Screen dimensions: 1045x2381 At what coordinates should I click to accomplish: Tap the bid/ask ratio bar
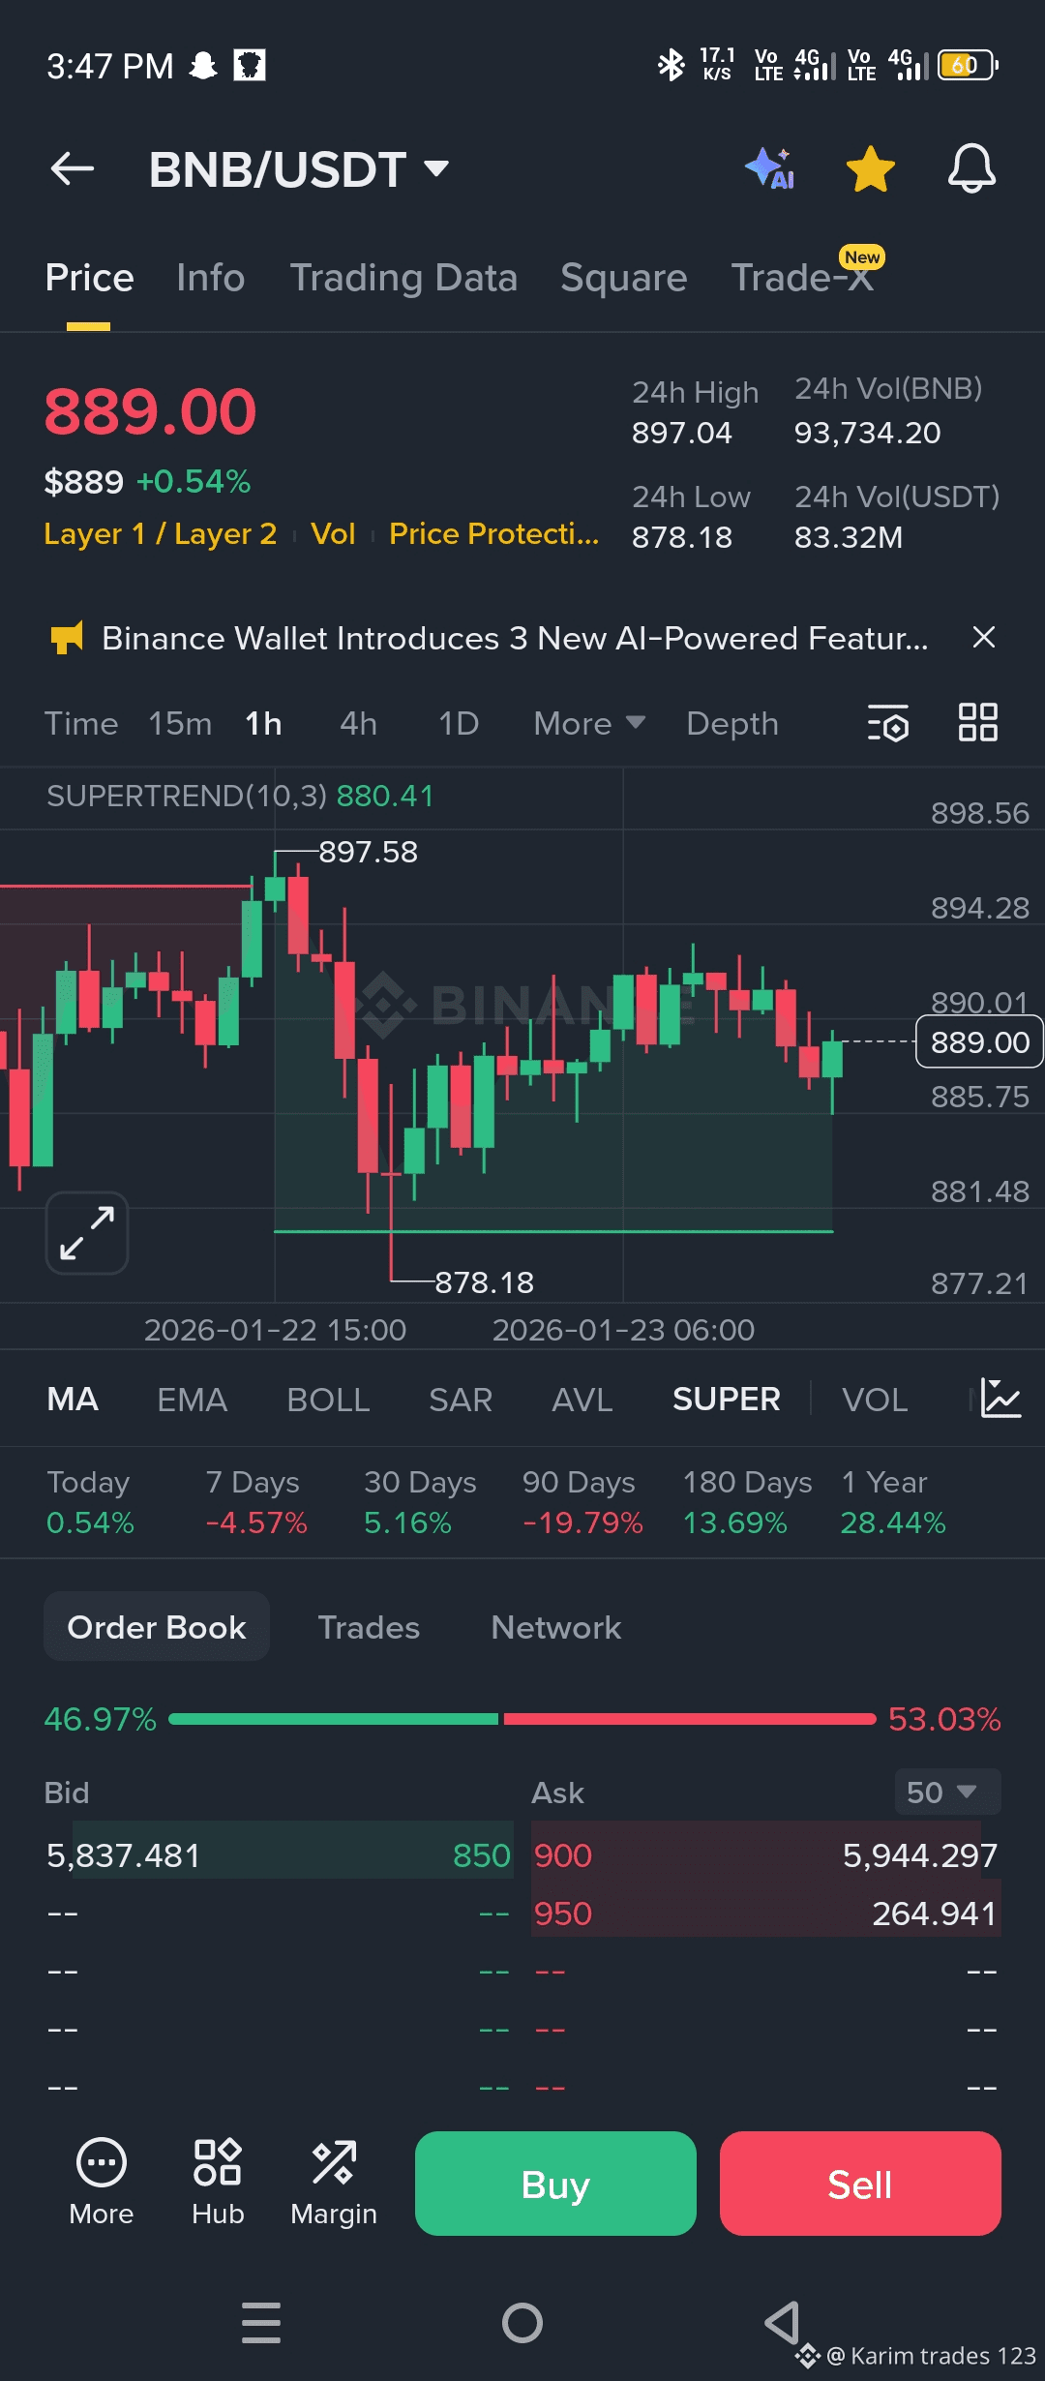tap(522, 1719)
